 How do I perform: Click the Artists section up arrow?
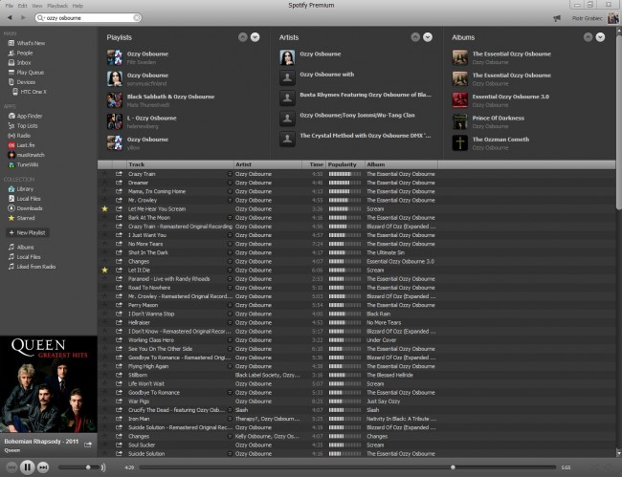(x=415, y=37)
